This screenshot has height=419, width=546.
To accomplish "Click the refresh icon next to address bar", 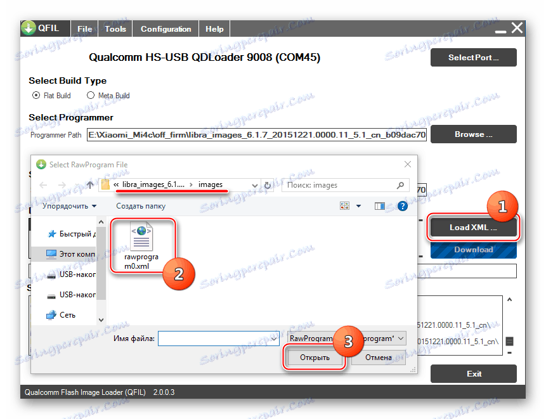I will (x=266, y=184).
